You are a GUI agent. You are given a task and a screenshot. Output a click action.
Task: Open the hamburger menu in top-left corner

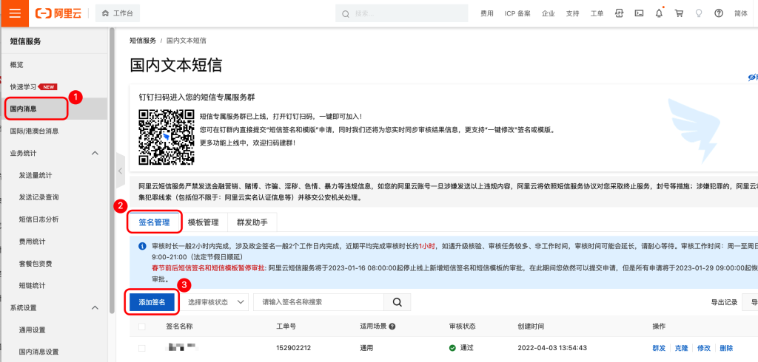(x=15, y=13)
